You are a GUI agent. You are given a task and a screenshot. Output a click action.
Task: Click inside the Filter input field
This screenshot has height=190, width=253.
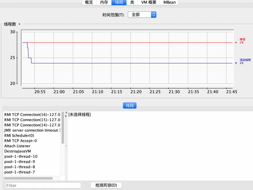pos(43,185)
